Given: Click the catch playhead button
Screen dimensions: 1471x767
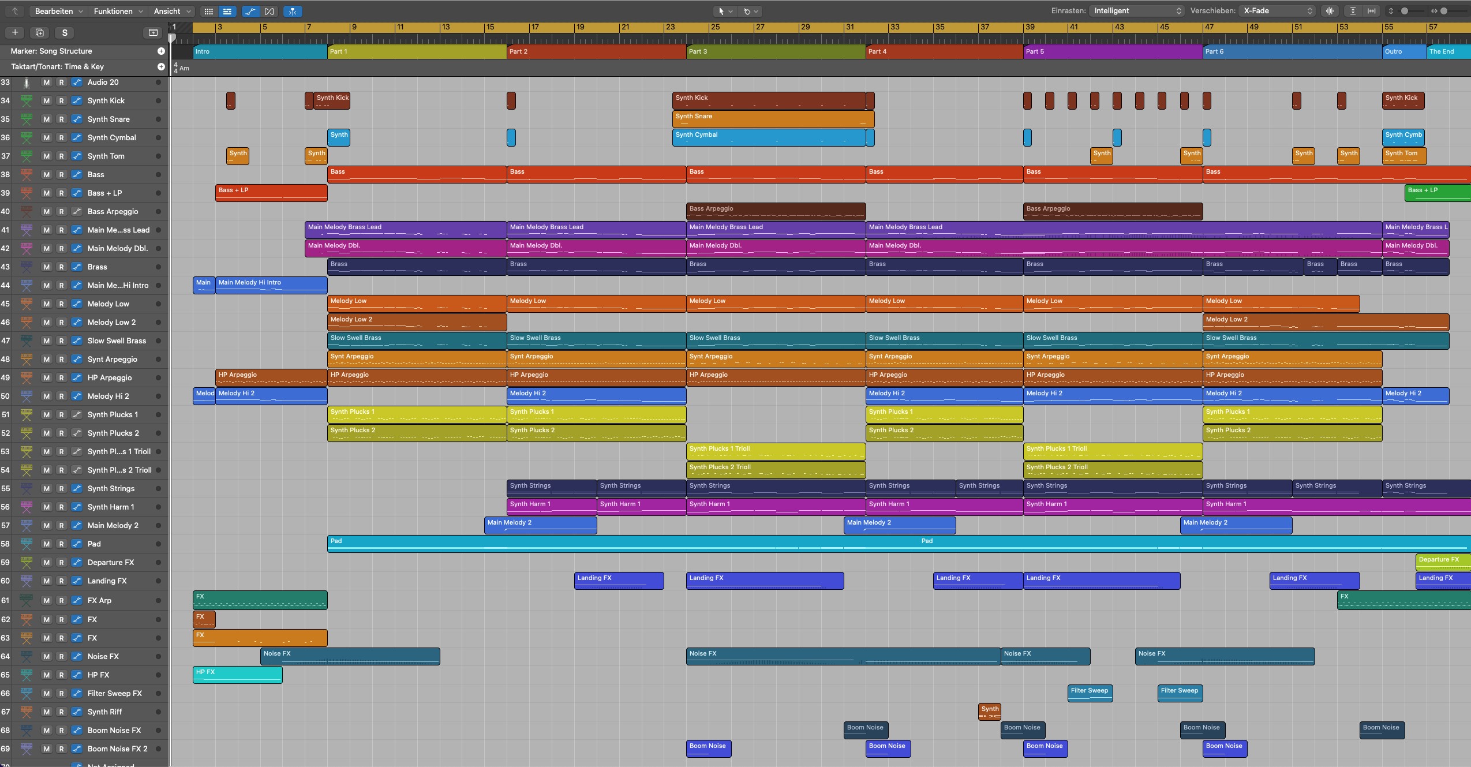Looking at the screenshot, I should (293, 11).
